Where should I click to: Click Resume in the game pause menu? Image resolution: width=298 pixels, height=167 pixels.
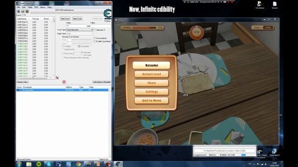tap(151, 65)
